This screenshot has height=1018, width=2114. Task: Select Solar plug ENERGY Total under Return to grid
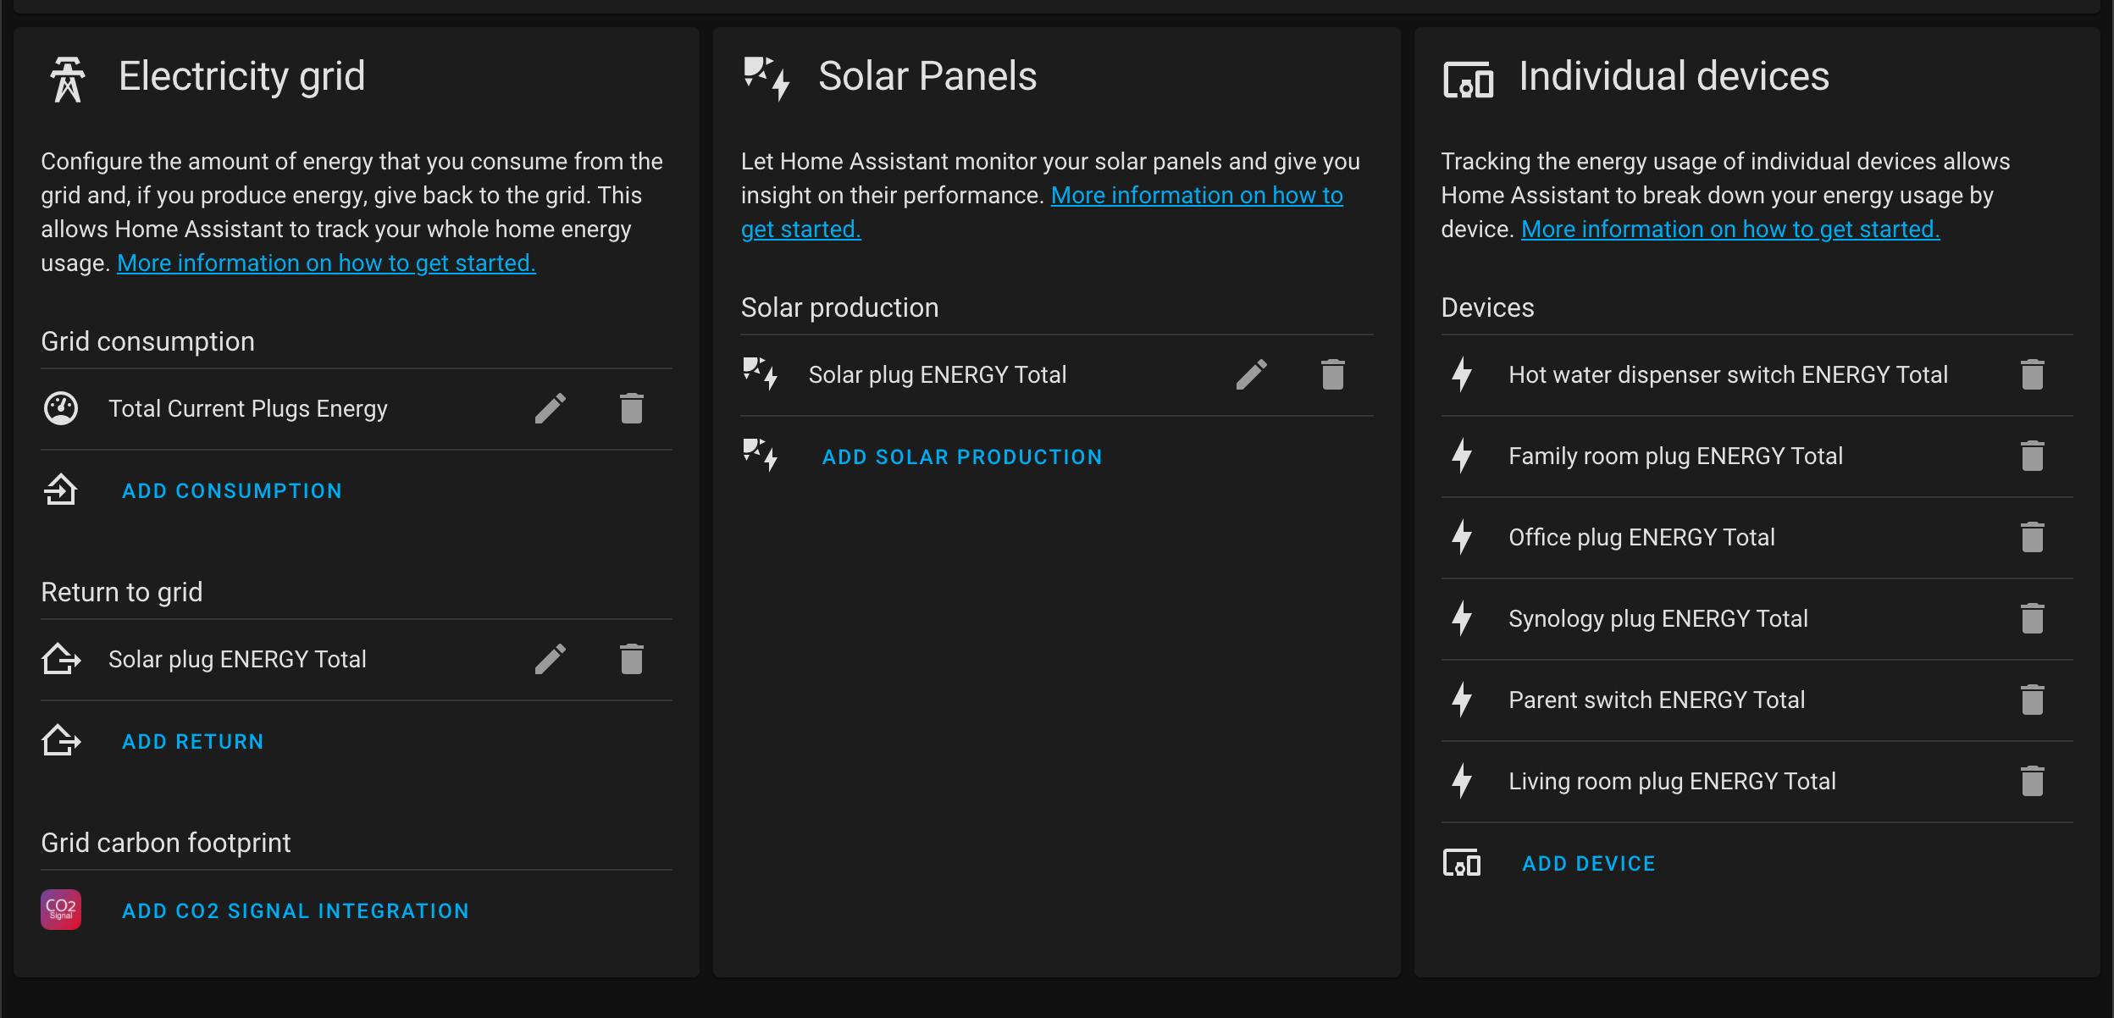pyautogui.click(x=237, y=660)
